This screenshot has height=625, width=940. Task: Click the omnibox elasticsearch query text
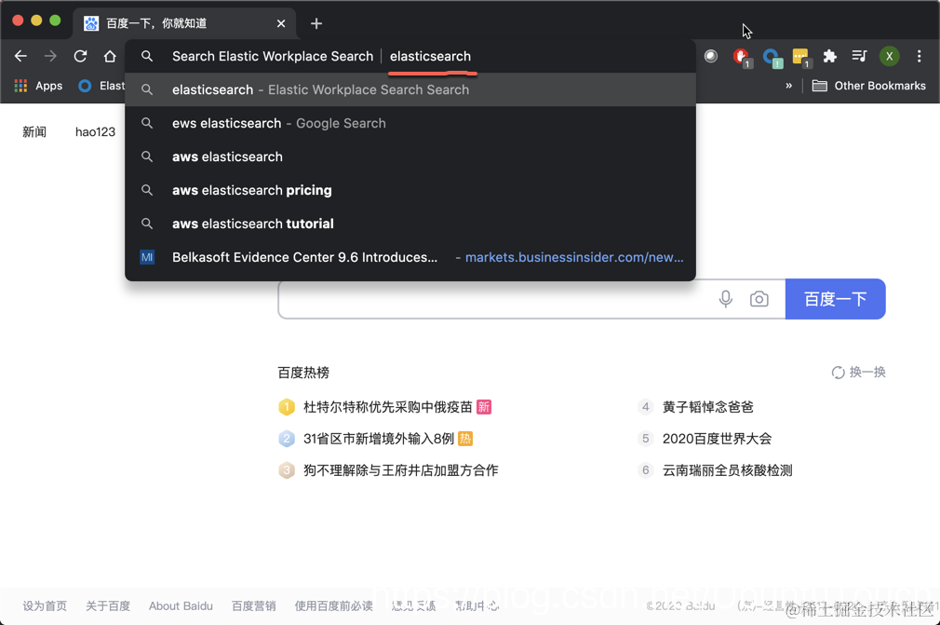click(430, 57)
